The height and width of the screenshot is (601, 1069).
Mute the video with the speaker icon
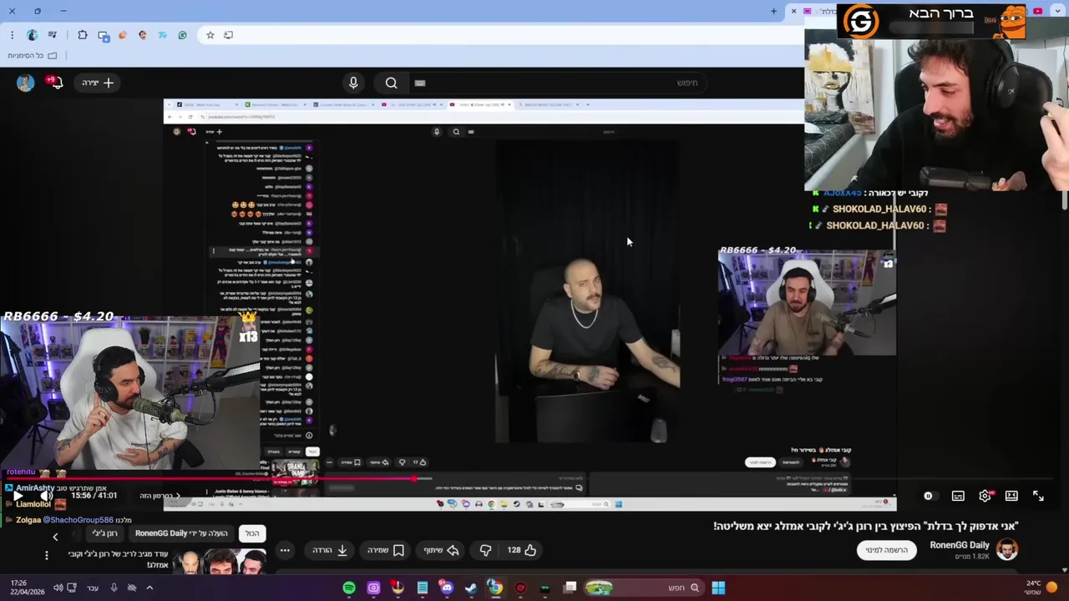click(x=46, y=496)
